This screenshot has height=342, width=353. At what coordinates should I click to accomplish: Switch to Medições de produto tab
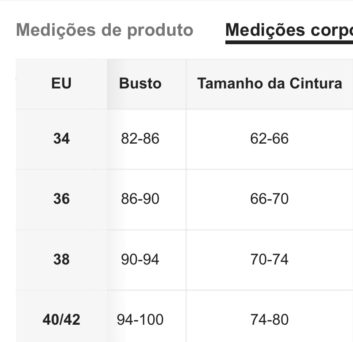[105, 30]
